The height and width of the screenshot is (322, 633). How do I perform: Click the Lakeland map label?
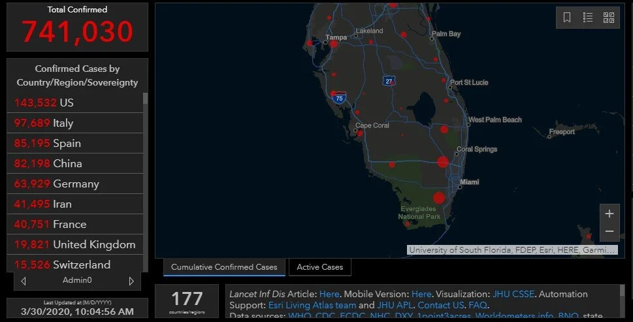tap(369, 31)
